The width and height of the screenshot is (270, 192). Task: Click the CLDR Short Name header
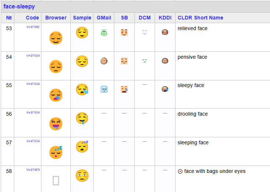point(200,18)
